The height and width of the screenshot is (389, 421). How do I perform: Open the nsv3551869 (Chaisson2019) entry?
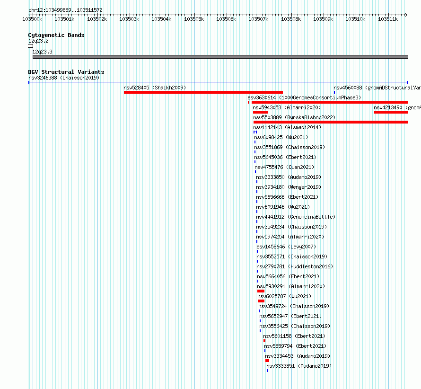[x=289, y=147]
